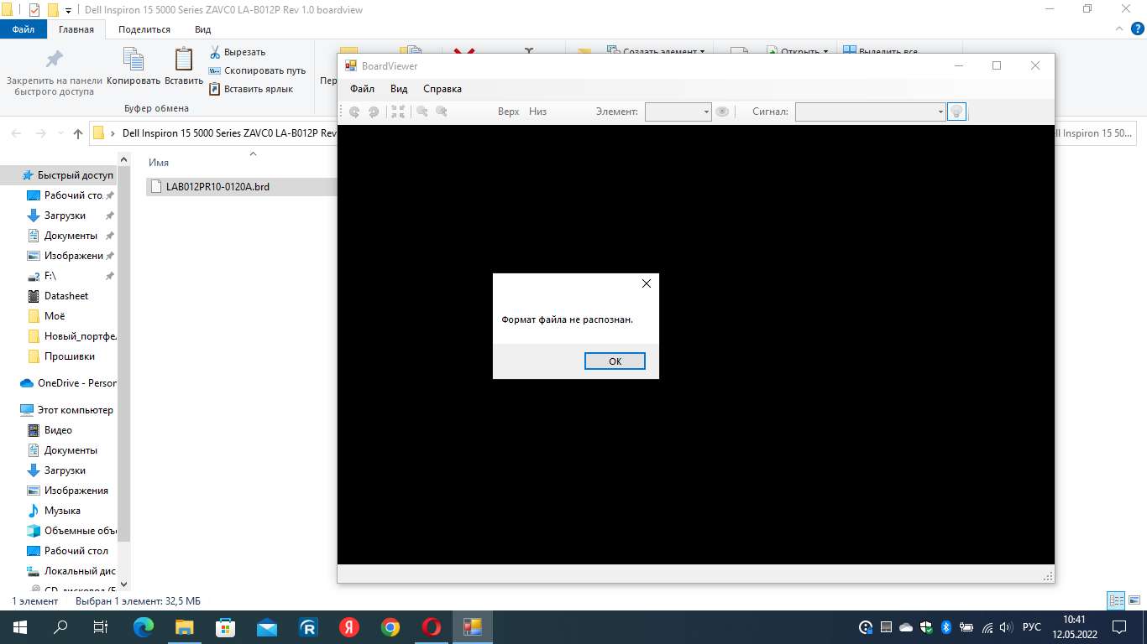The image size is (1147, 644).
Task: Open the Справка menu in BoardViewer
Action: click(x=442, y=89)
